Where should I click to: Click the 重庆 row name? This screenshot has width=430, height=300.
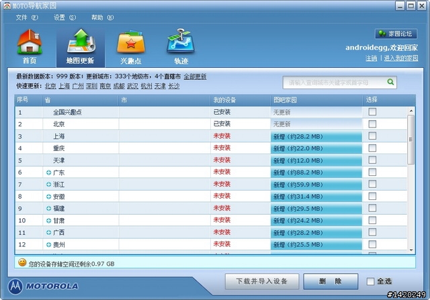click(x=59, y=148)
